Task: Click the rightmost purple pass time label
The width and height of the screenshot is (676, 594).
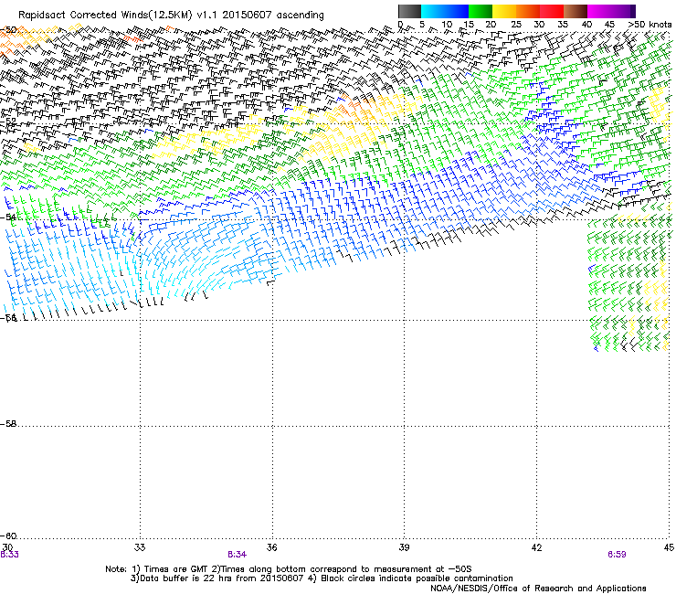Action: tap(617, 555)
